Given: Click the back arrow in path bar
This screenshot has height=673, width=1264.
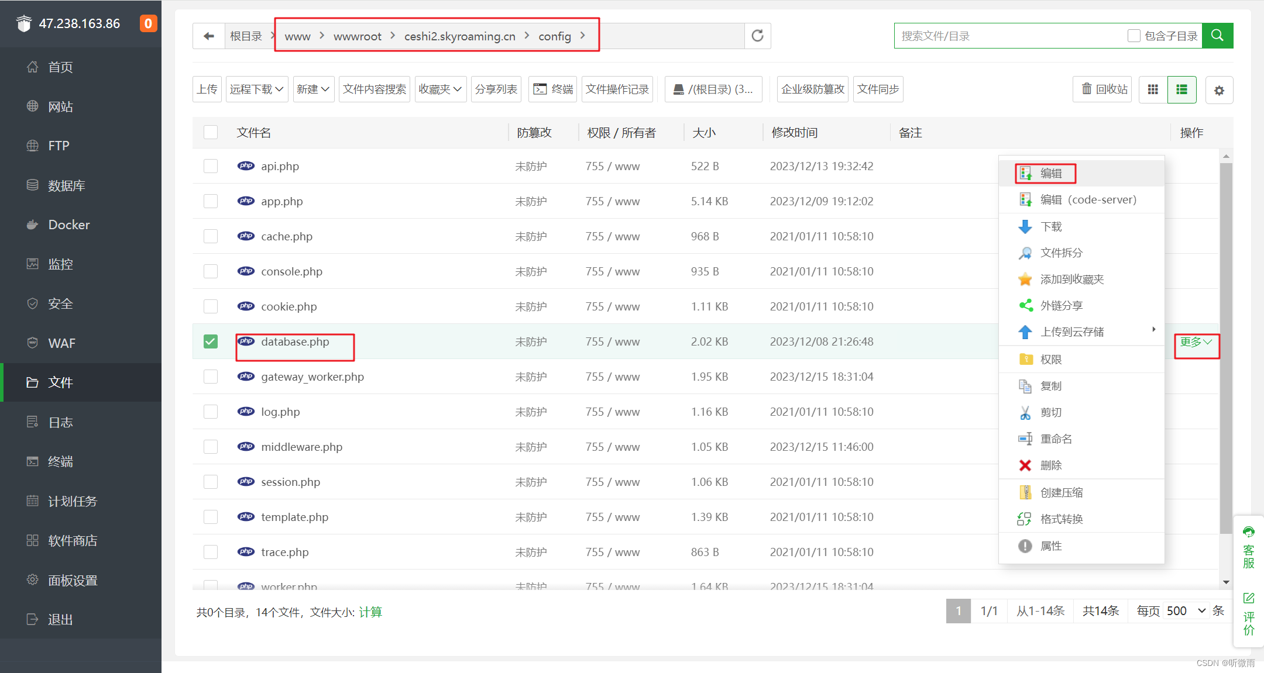Looking at the screenshot, I should click(x=209, y=36).
